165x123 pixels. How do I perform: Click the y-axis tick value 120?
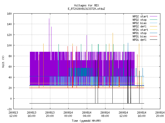[9, 35]
